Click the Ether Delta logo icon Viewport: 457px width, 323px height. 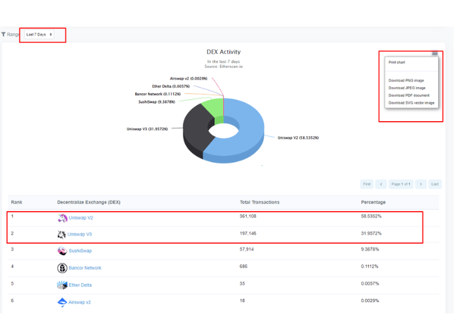tap(62, 285)
